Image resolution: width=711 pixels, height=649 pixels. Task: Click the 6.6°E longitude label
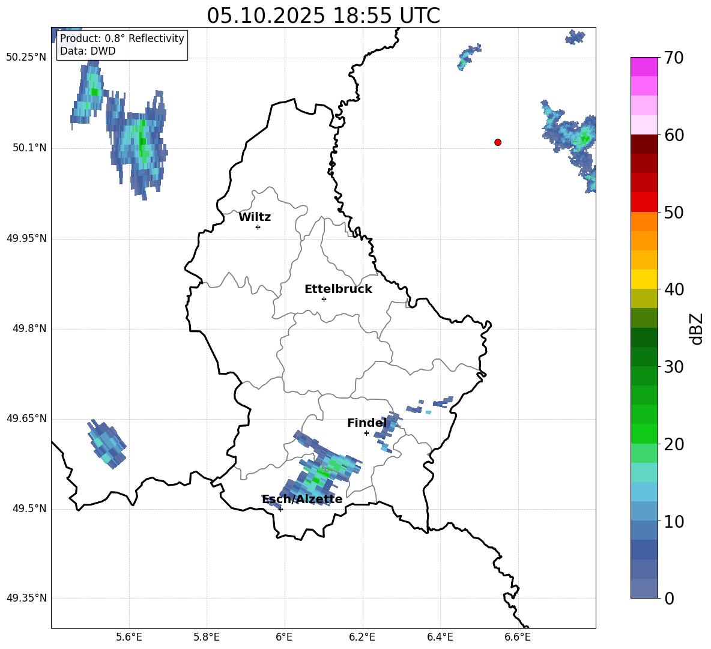click(518, 637)
